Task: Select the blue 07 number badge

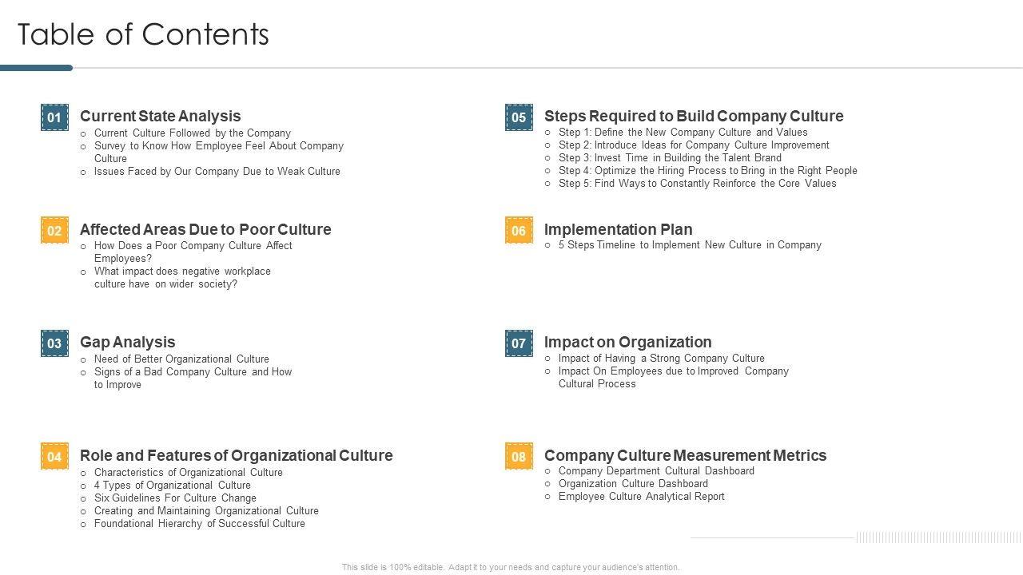Action: pos(519,343)
